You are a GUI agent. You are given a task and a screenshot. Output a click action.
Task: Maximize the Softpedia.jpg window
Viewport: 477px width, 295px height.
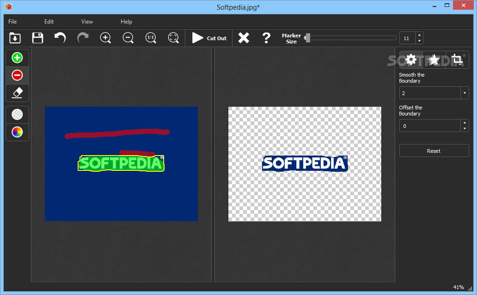(x=447, y=6)
